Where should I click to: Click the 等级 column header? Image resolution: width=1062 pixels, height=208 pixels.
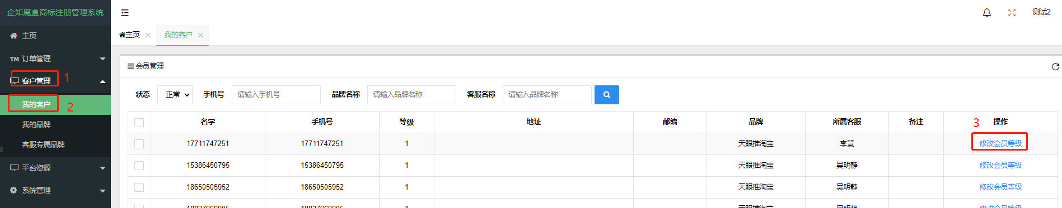pos(406,122)
